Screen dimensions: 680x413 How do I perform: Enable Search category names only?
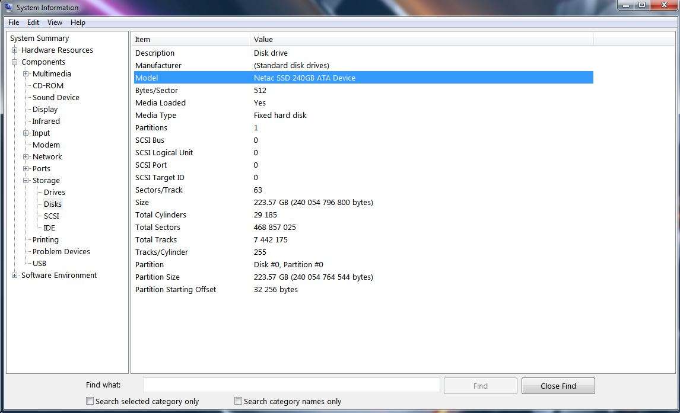(238, 401)
